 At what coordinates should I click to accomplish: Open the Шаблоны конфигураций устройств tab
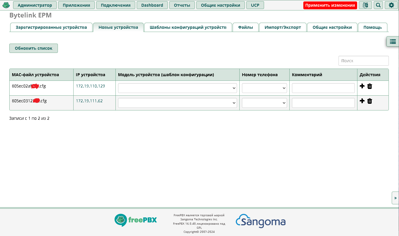coord(188,27)
